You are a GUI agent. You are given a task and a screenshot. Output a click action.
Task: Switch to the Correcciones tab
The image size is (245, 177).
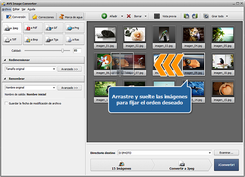click(x=43, y=17)
